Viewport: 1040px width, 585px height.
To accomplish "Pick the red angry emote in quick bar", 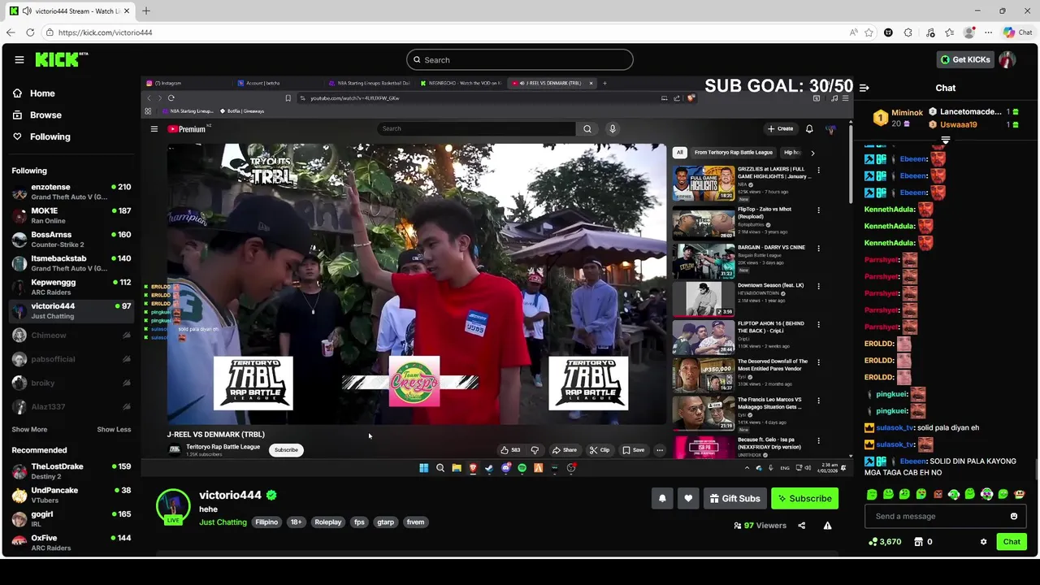I will (938, 494).
